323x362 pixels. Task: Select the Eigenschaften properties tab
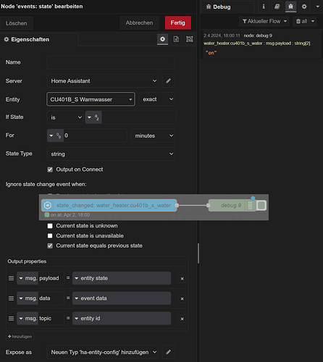pyautogui.click(x=27, y=39)
